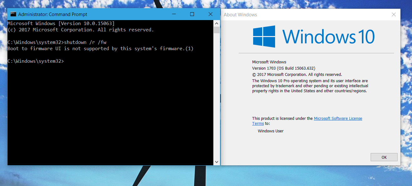Click the Command Prompt title bar icon

(x=13, y=14)
